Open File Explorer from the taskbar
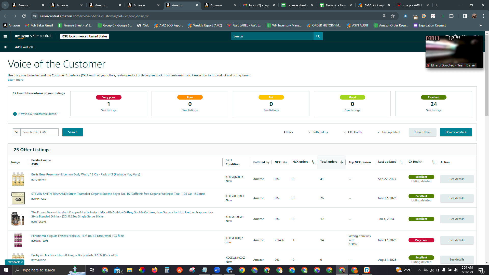Image resolution: width=489 pixels, height=275 pixels. pos(130,270)
